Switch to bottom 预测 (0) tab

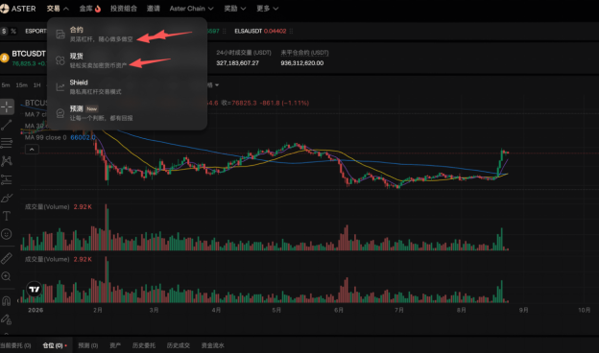[x=88, y=345]
